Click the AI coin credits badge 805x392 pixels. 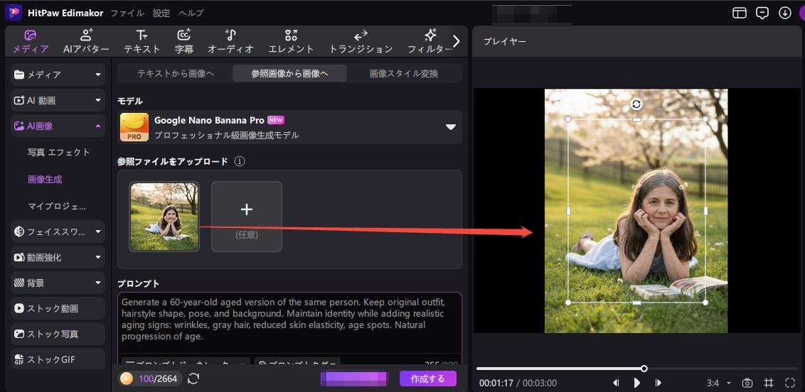click(149, 379)
